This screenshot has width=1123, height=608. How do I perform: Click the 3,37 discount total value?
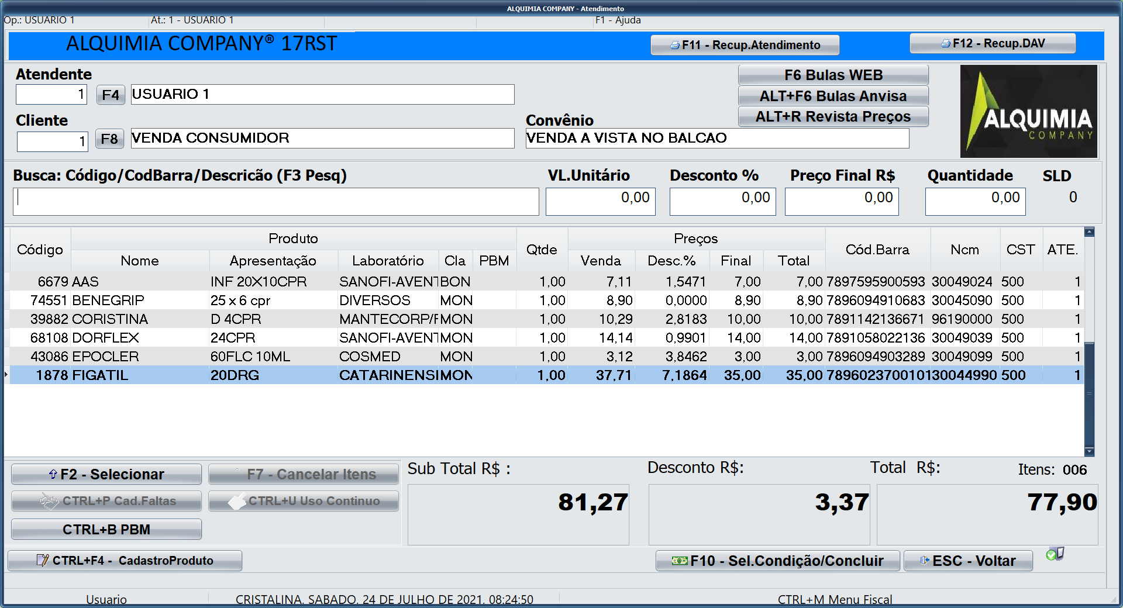coord(842,502)
